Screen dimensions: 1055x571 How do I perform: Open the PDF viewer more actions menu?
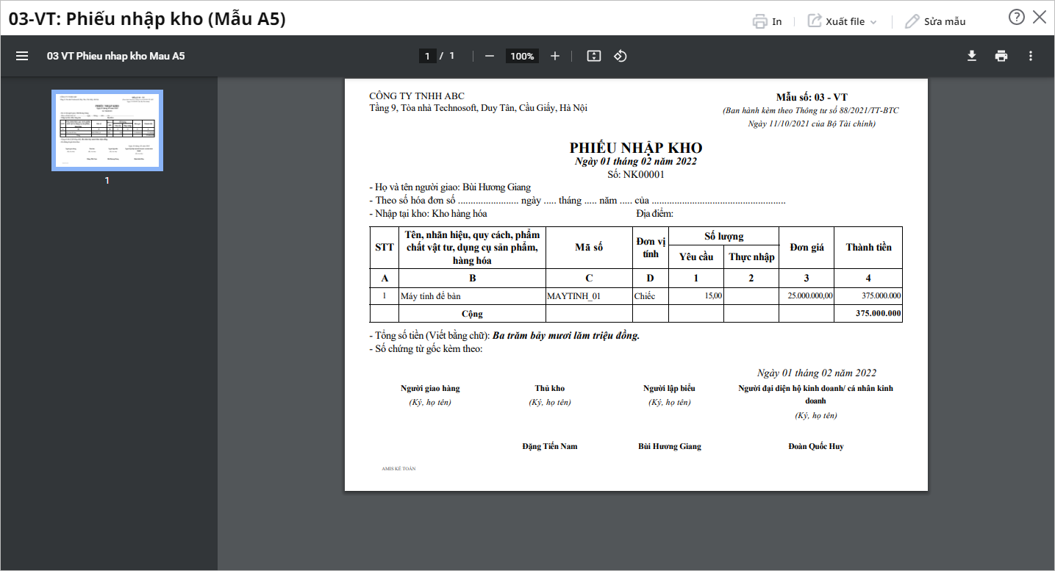[1031, 56]
